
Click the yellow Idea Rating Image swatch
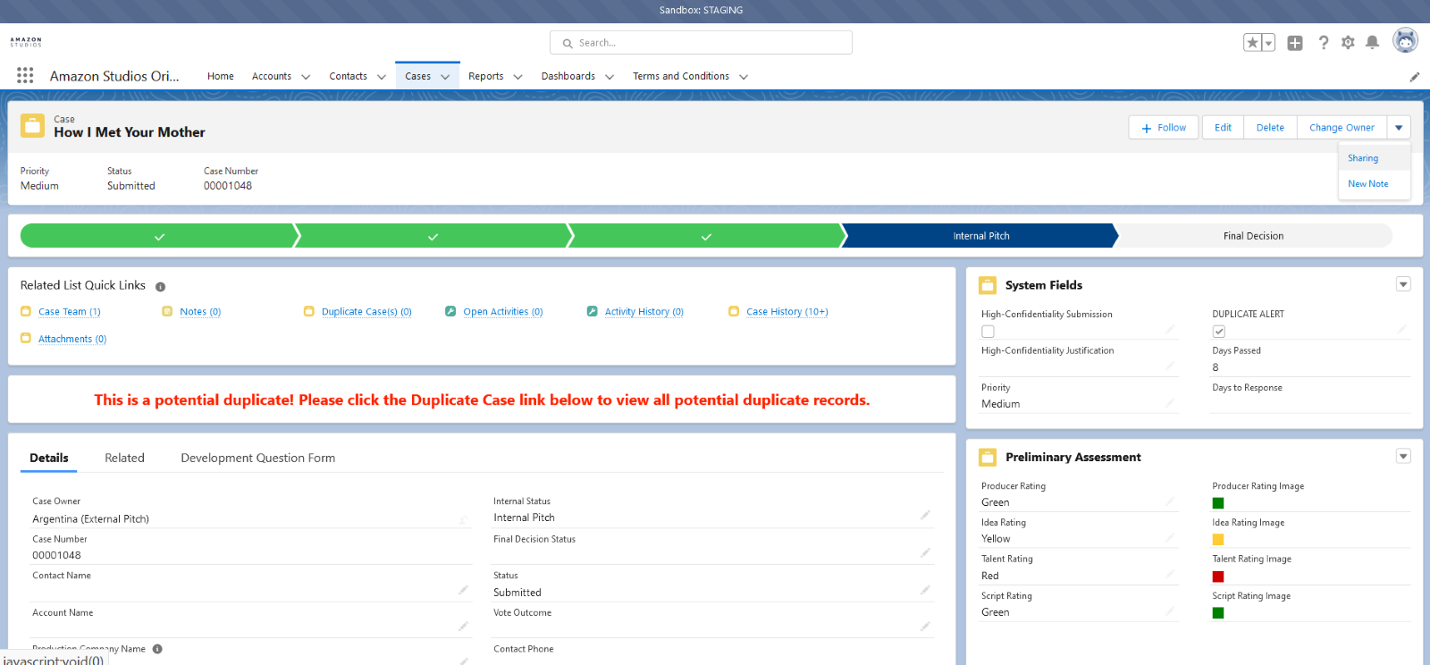click(x=1218, y=540)
